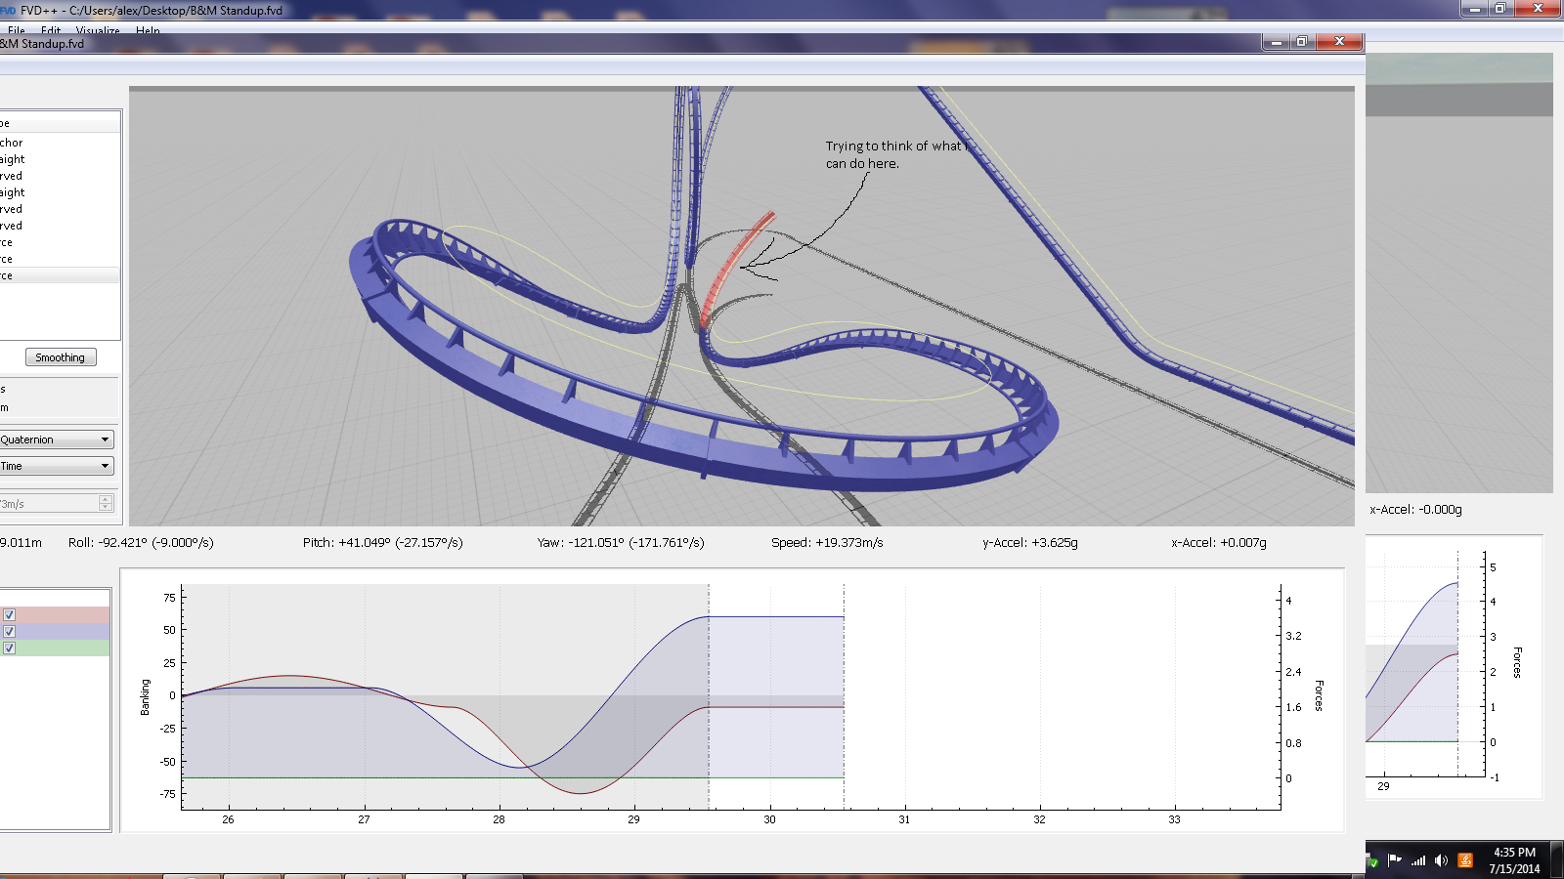The width and height of the screenshot is (1564, 879).
Task: Expand the Time dropdown
Action: point(56,466)
